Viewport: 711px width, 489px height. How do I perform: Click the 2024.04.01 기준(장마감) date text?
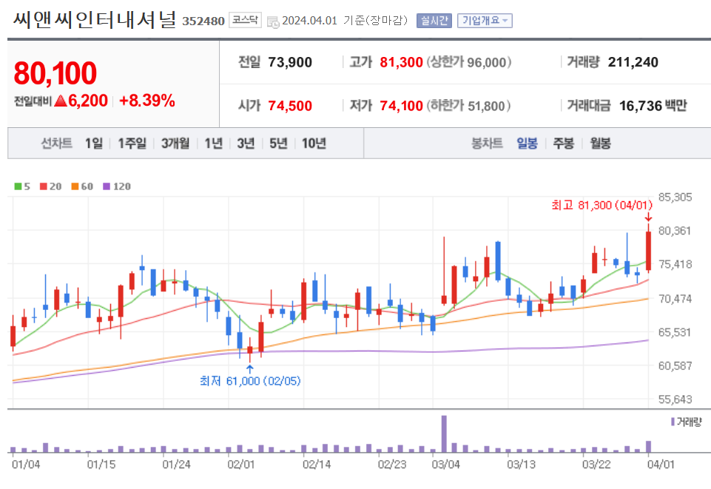[345, 21]
